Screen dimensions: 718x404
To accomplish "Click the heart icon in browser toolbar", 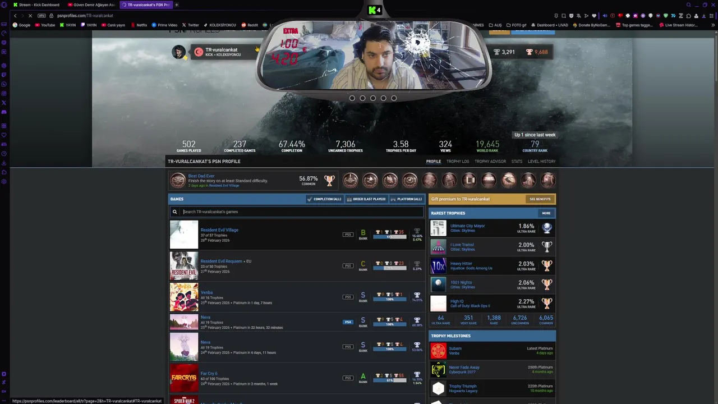I will [x=594, y=16].
